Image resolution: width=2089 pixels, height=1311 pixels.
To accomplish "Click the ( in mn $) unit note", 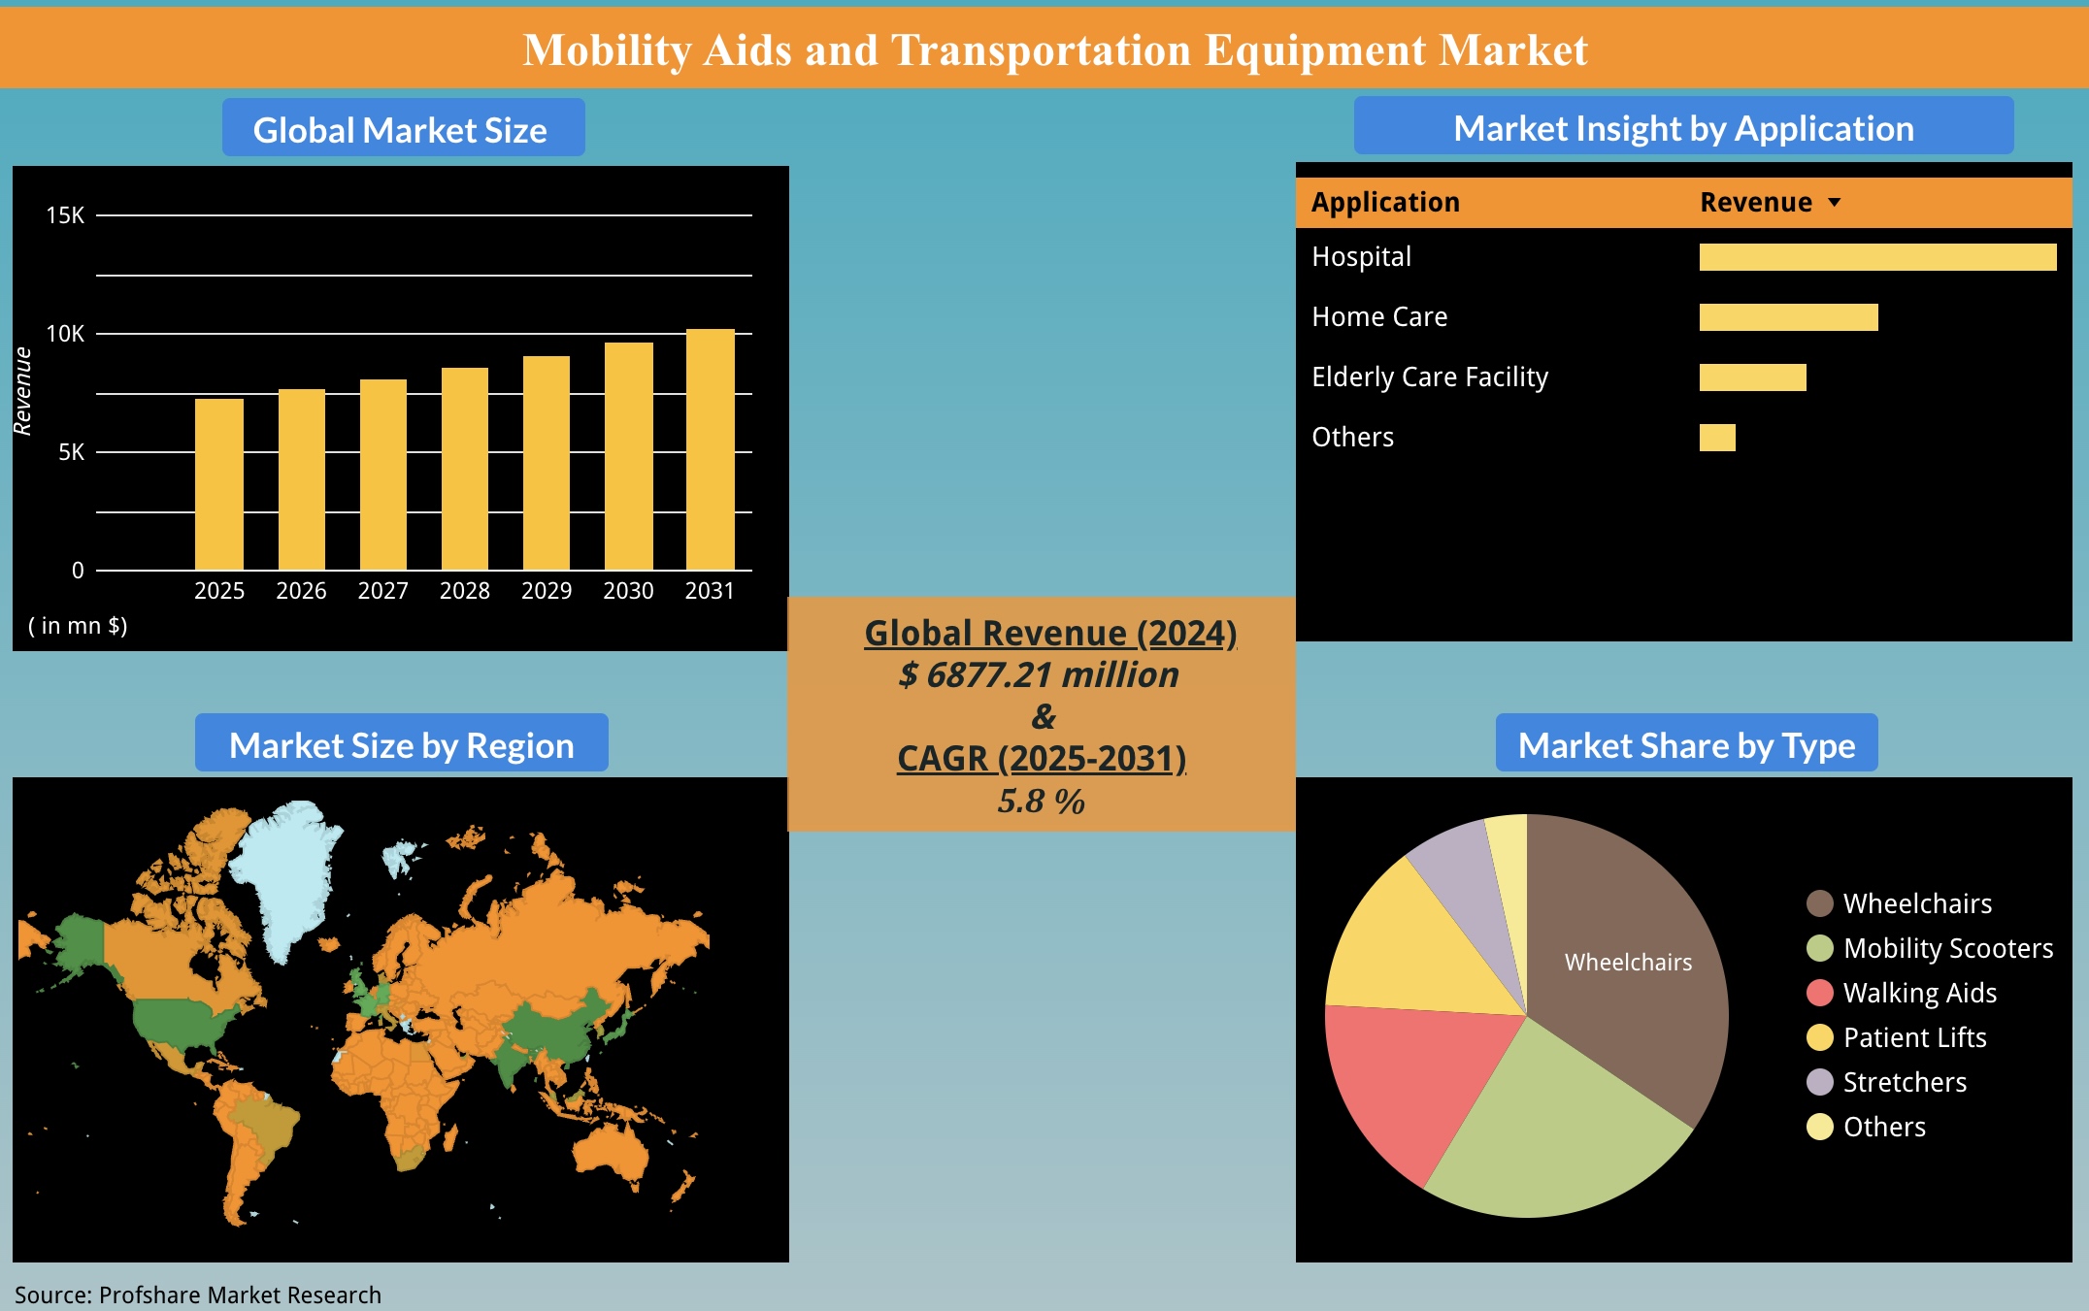I will click(78, 626).
